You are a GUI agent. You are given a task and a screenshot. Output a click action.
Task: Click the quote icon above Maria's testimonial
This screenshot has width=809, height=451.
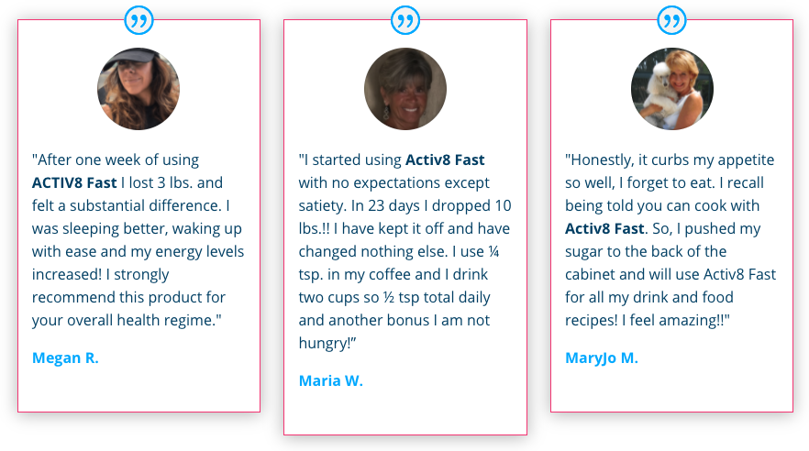pyautogui.click(x=405, y=20)
